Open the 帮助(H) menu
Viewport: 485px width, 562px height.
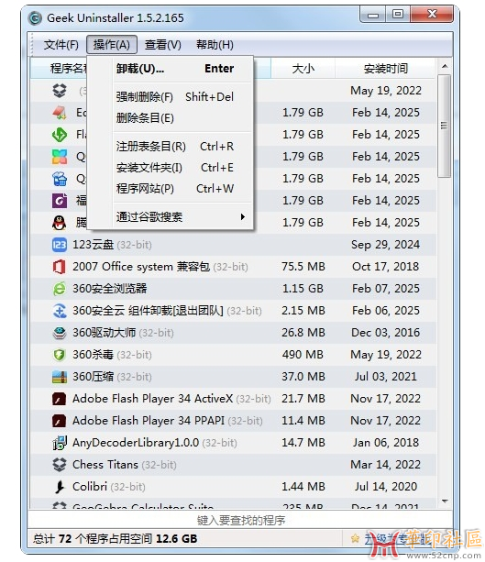click(215, 45)
